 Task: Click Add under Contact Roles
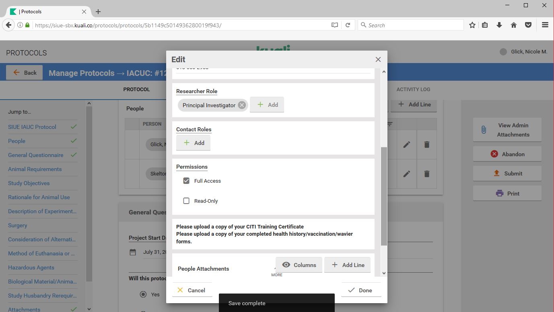pyautogui.click(x=193, y=143)
